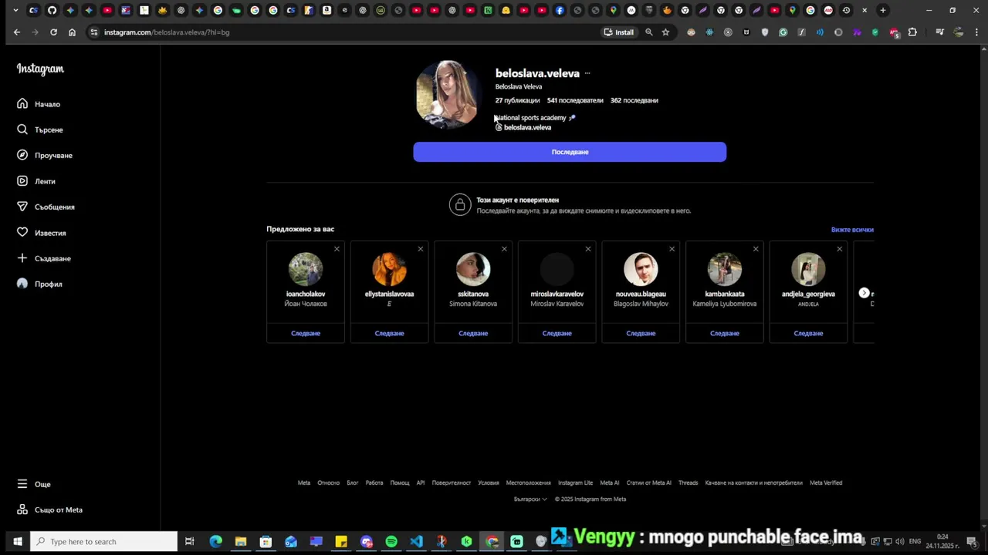Go to browser home page
Image resolution: width=988 pixels, height=555 pixels.
click(72, 32)
